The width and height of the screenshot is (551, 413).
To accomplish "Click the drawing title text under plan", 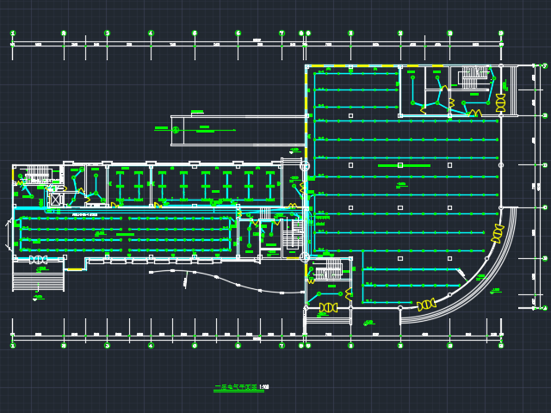I will [x=242, y=387].
